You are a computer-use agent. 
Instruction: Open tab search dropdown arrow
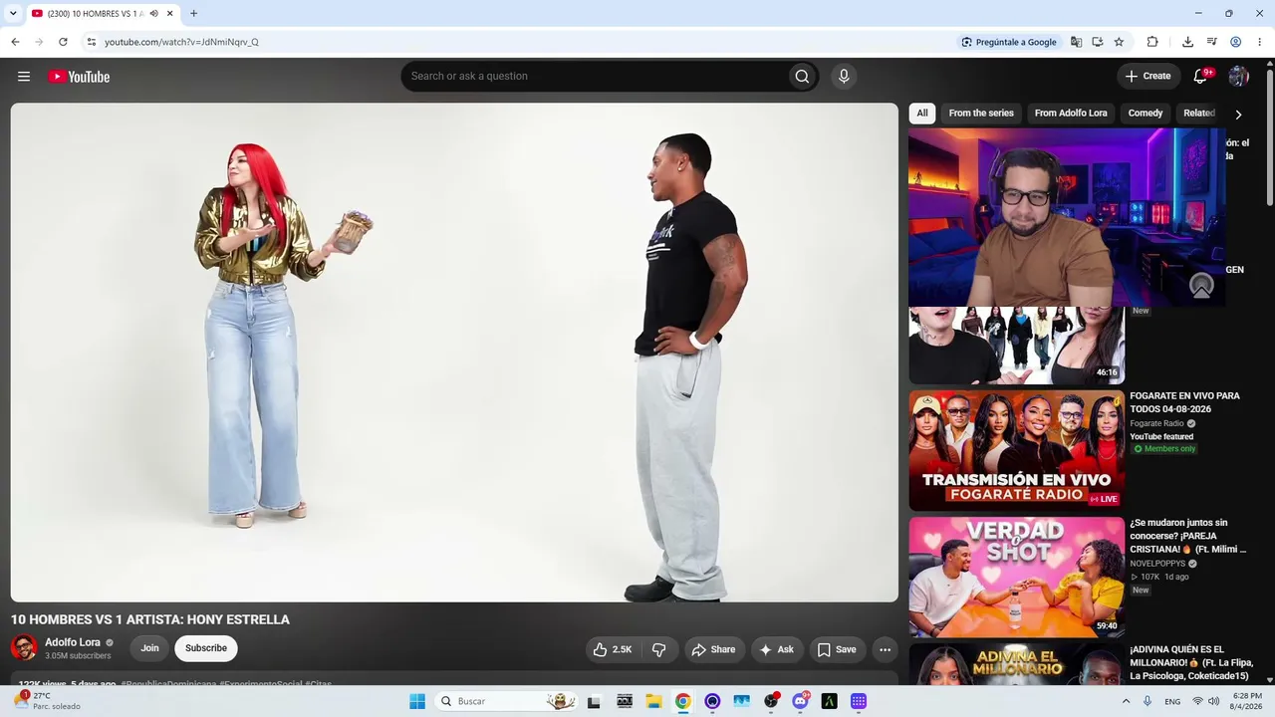tap(13, 14)
